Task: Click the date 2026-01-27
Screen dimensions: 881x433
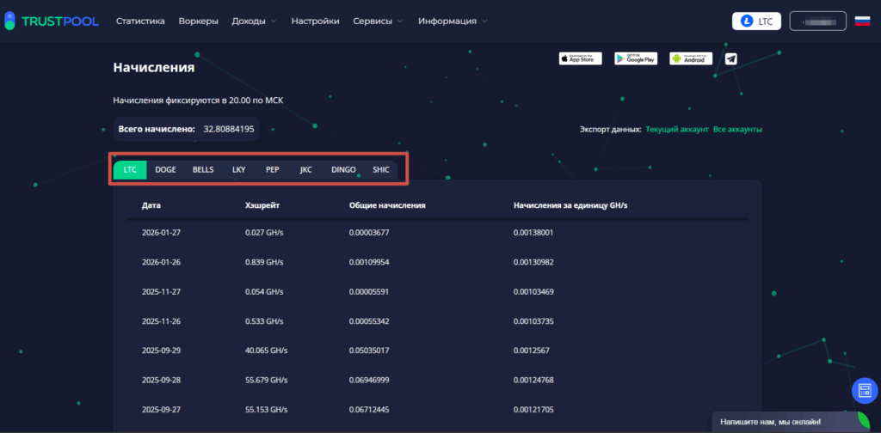Action: tap(161, 232)
